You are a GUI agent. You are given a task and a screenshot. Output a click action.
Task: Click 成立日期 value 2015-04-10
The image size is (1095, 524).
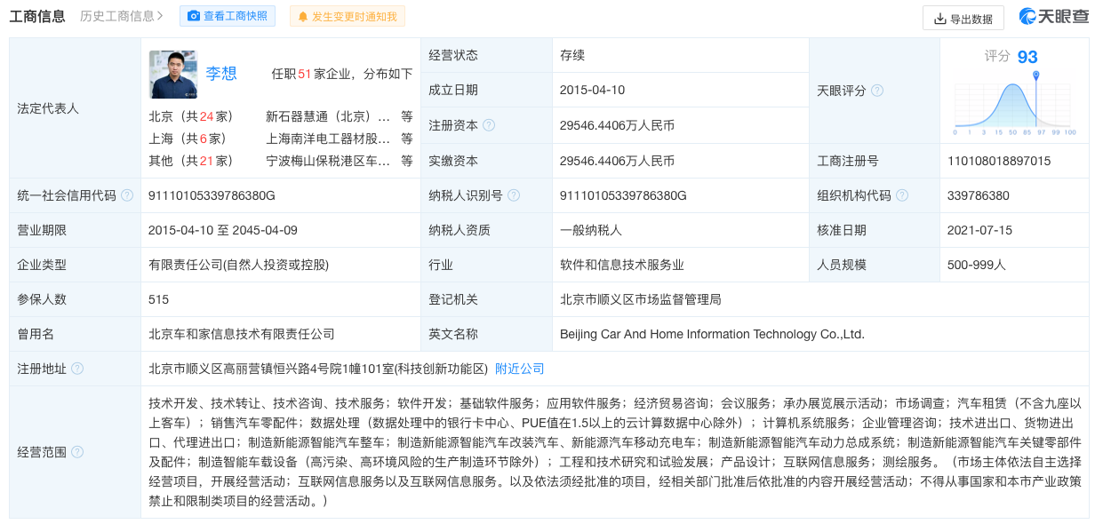[592, 91]
